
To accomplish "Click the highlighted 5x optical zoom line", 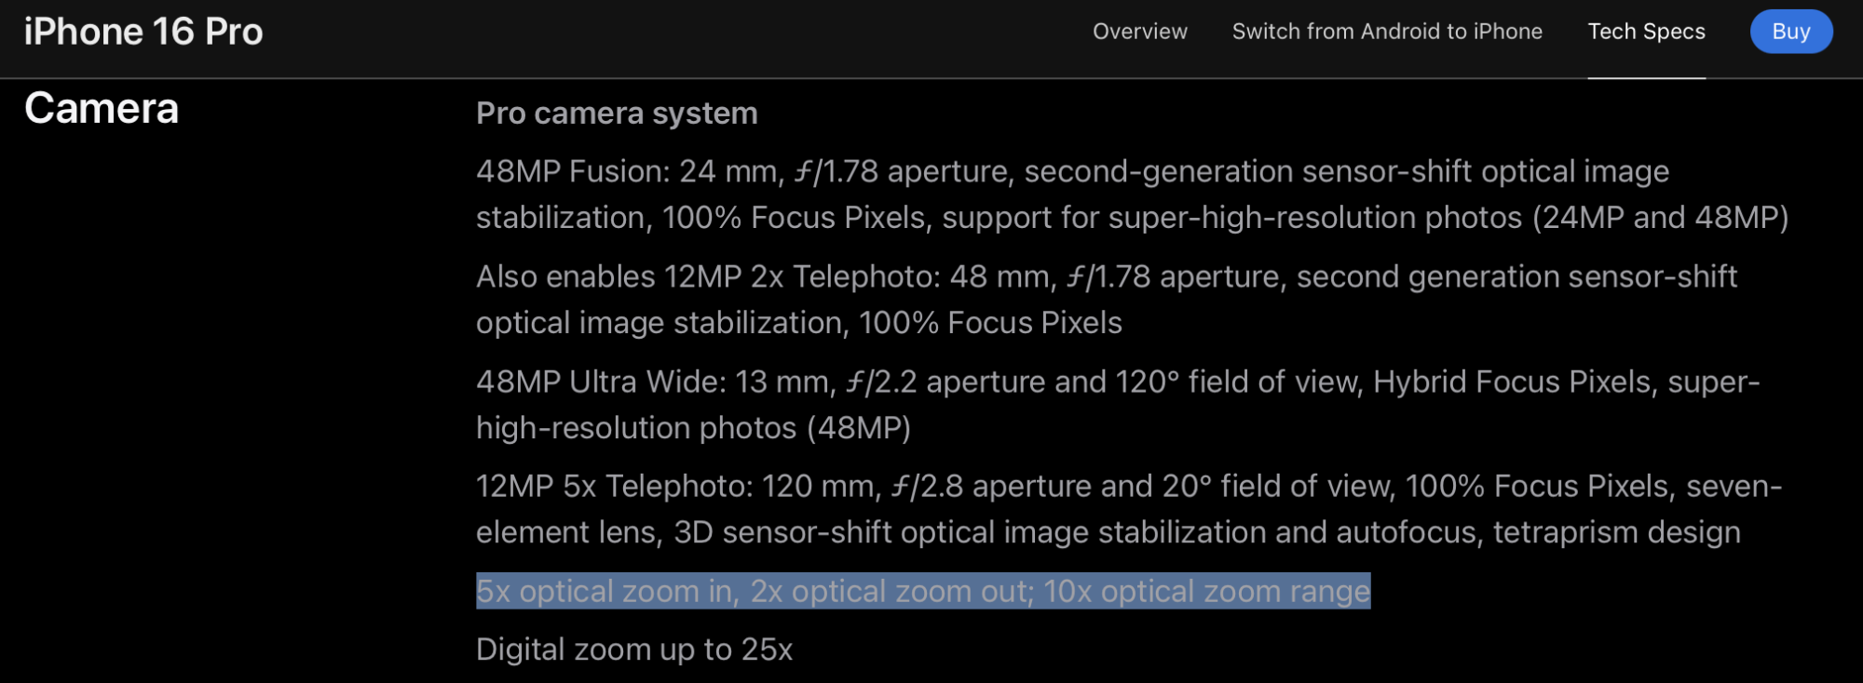I will tap(922, 592).
